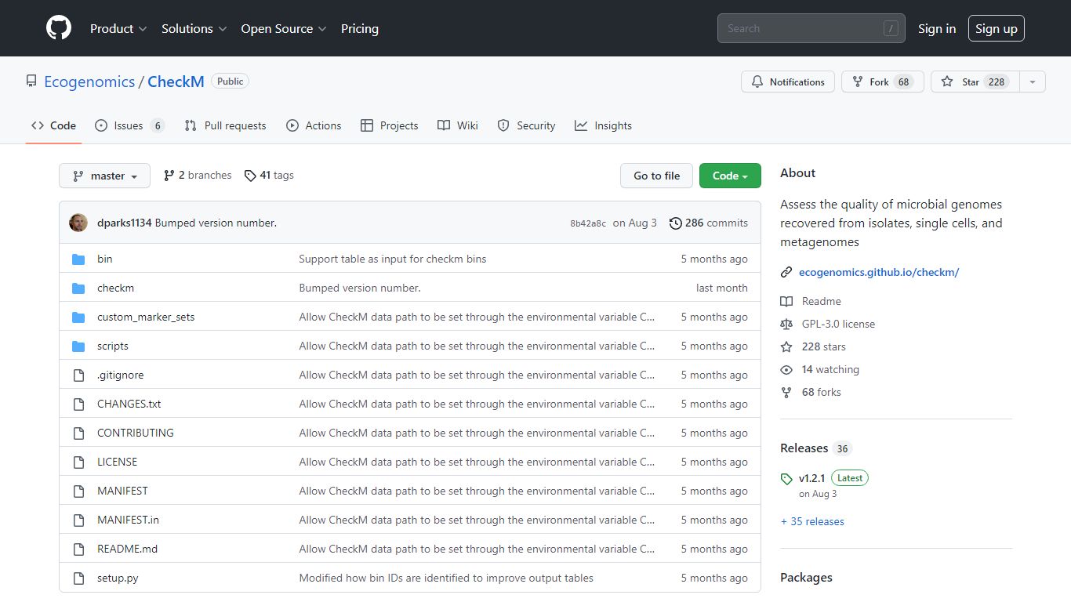Click the link icon beside website URL
The height and width of the screenshot is (602, 1071).
(786, 272)
